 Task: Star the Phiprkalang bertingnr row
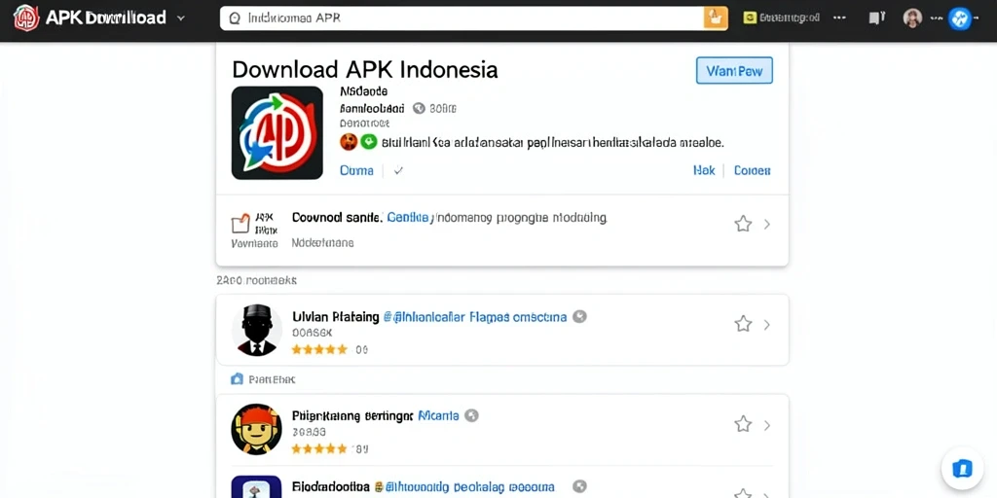click(x=743, y=424)
